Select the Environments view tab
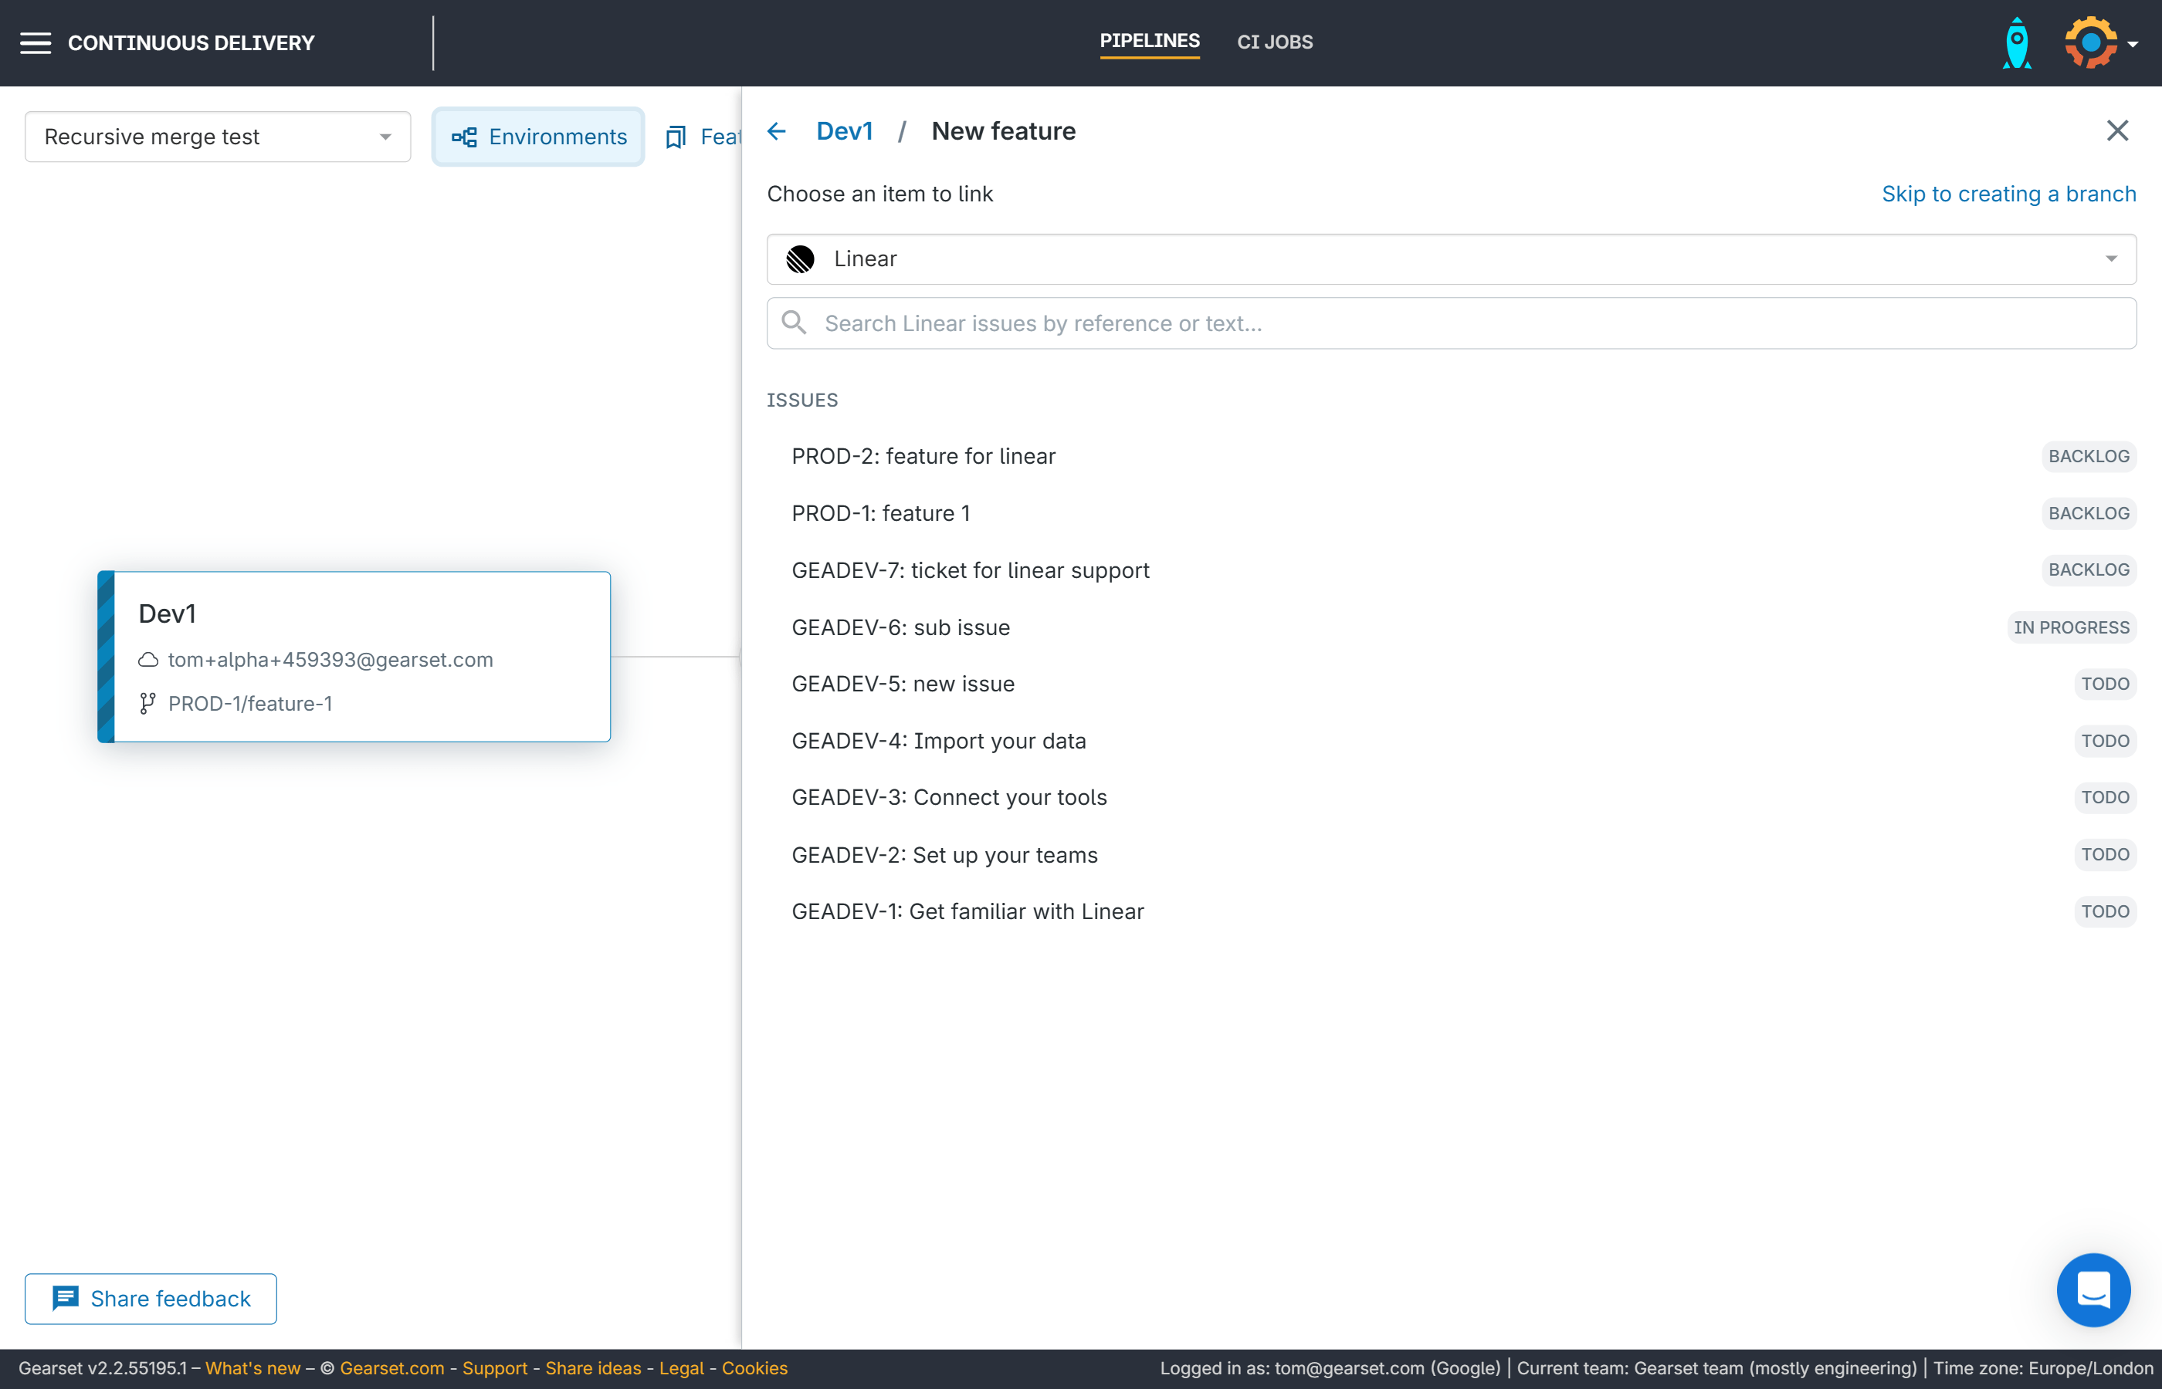Viewport: 2162px width, 1389px height. (539, 136)
